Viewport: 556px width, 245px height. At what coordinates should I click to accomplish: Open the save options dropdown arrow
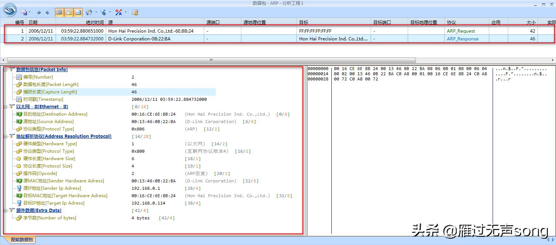click(x=30, y=12)
